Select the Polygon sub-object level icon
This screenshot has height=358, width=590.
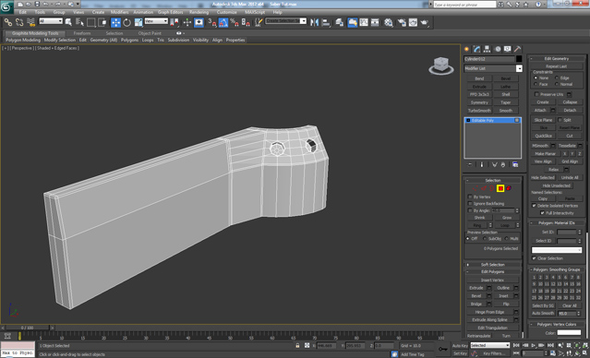pos(500,188)
